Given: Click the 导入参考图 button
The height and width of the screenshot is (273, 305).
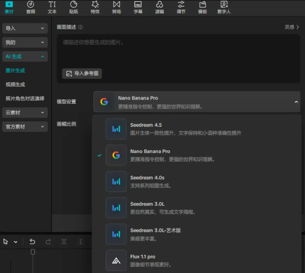Looking at the screenshot, I should click(x=82, y=74).
